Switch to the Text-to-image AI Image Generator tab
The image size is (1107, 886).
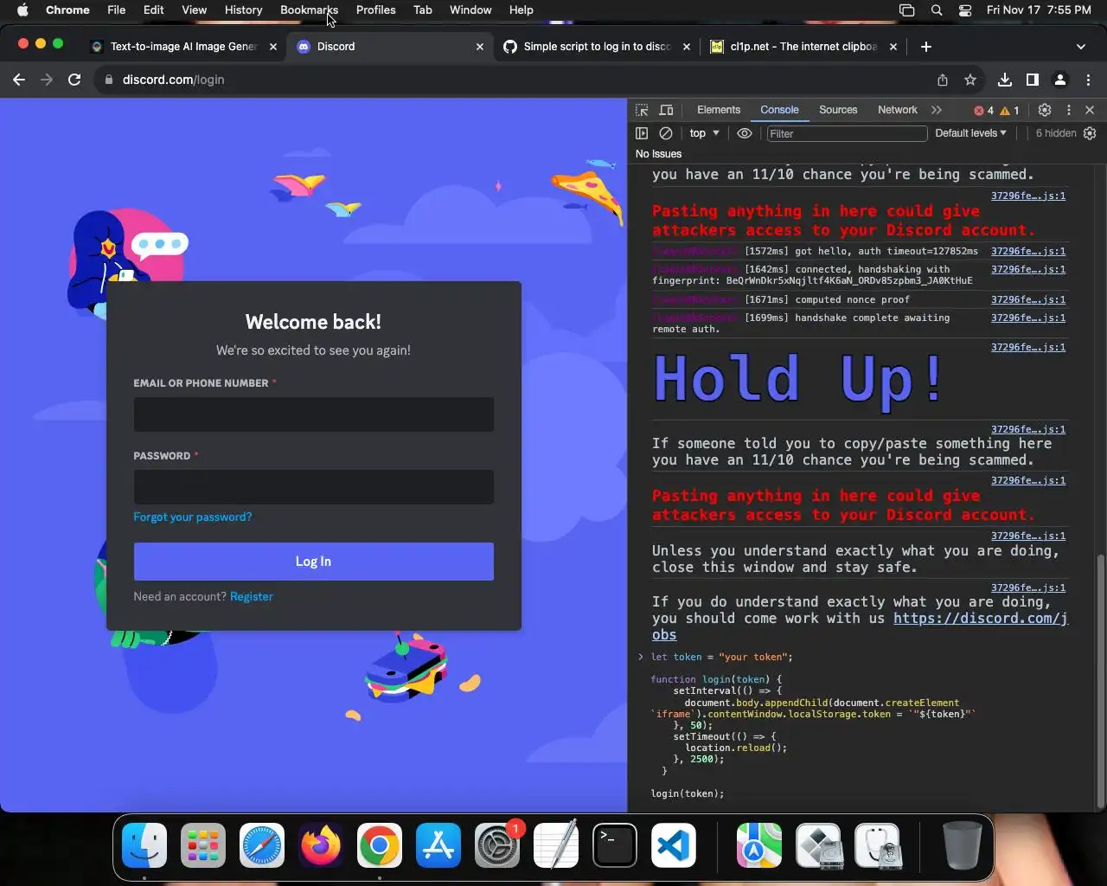(183, 47)
